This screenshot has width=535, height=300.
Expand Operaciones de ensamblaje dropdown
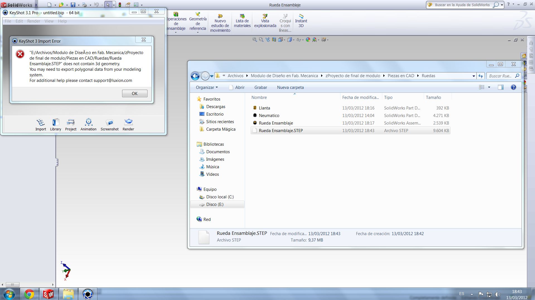tap(176, 33)
